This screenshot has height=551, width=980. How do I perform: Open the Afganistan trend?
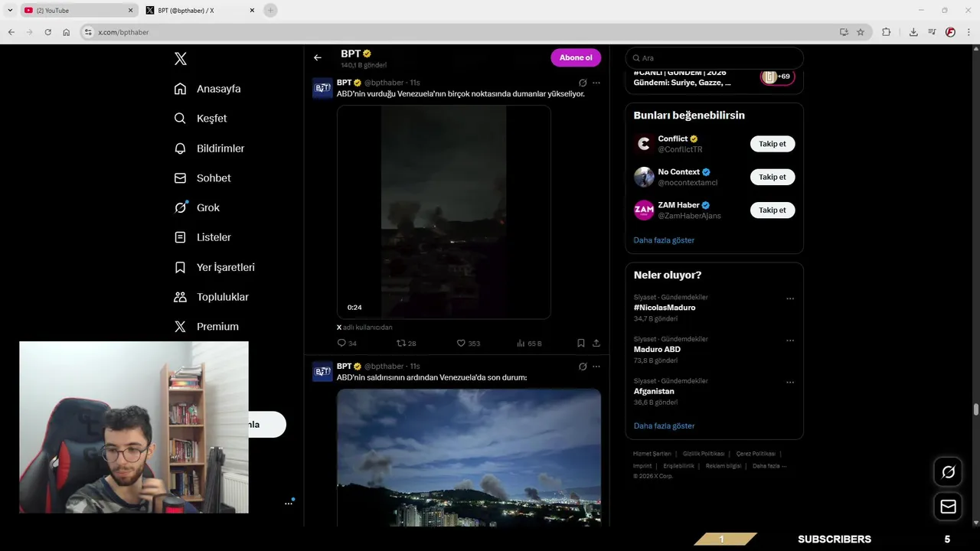tap(654, 391)
